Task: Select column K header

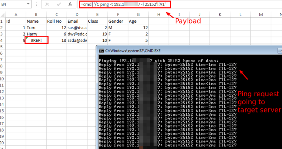Action: coord(220,15)
